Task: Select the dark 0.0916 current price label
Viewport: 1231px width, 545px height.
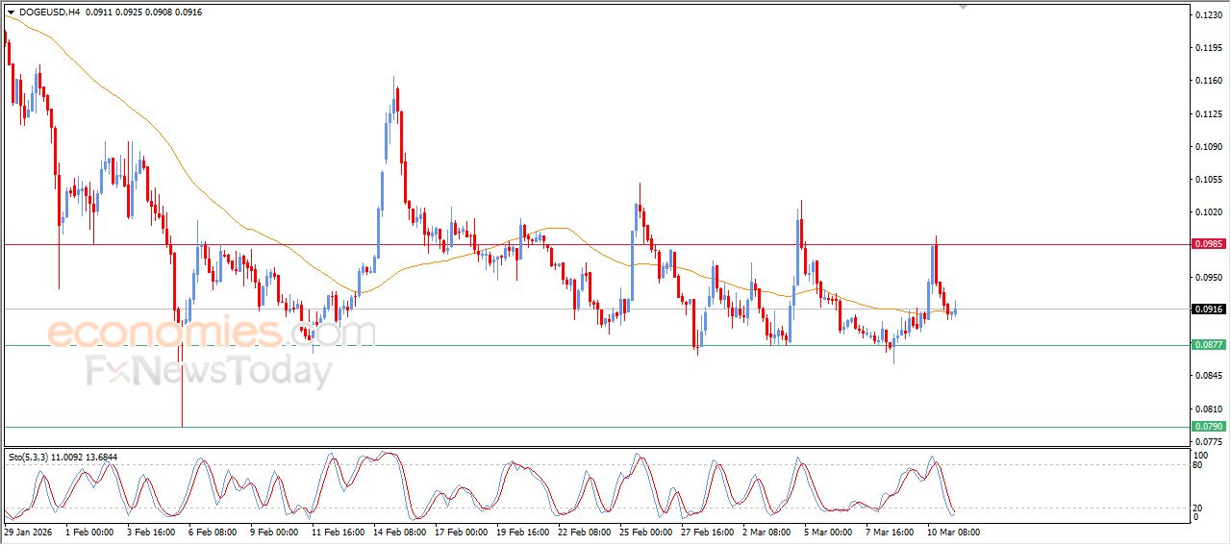Action: (1208, 310)
